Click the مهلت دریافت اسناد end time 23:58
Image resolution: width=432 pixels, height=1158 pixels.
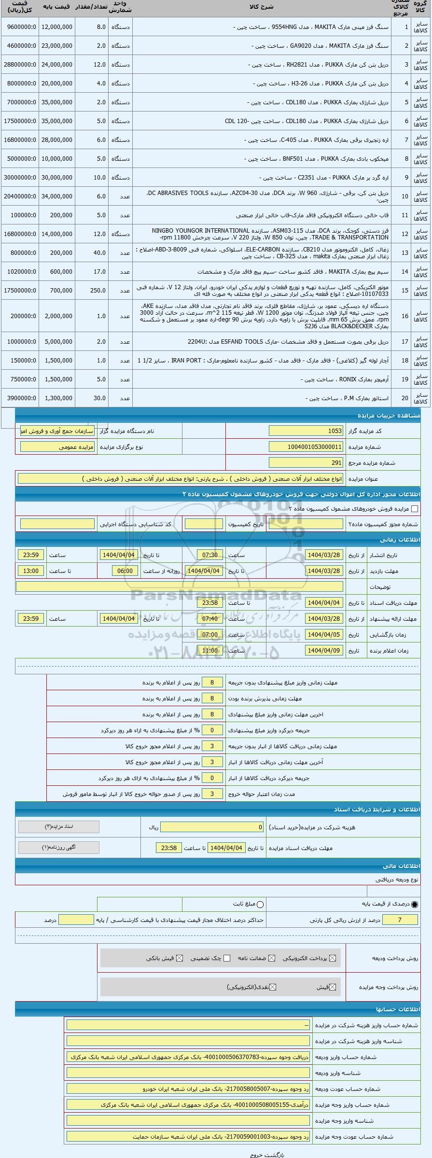click(x=210, y=602)
